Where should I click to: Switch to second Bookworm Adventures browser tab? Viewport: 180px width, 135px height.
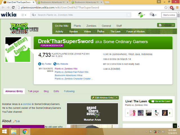53,2
